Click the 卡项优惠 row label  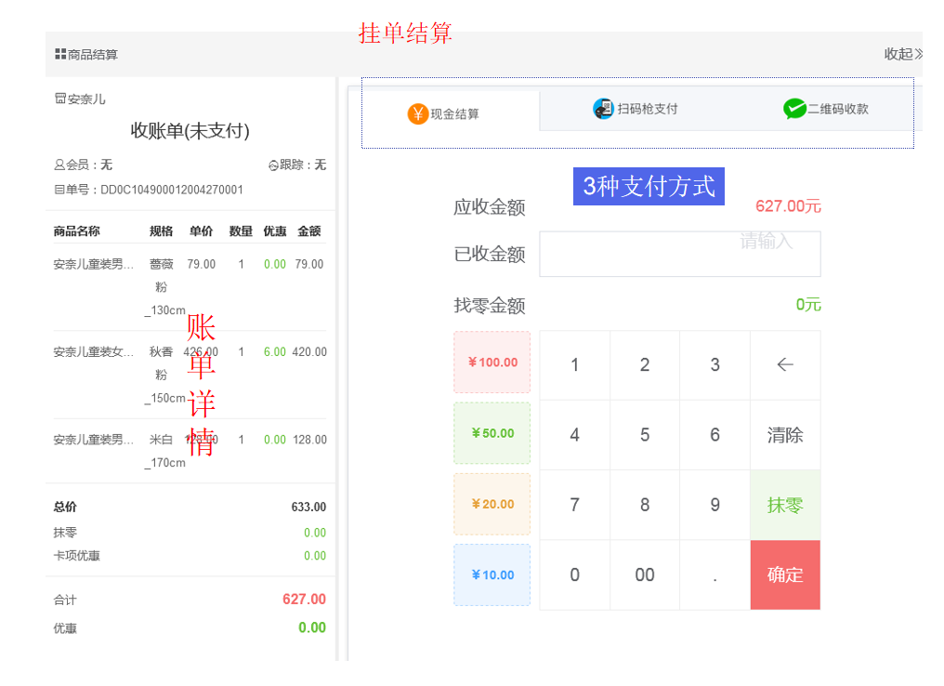click(76, 555)
